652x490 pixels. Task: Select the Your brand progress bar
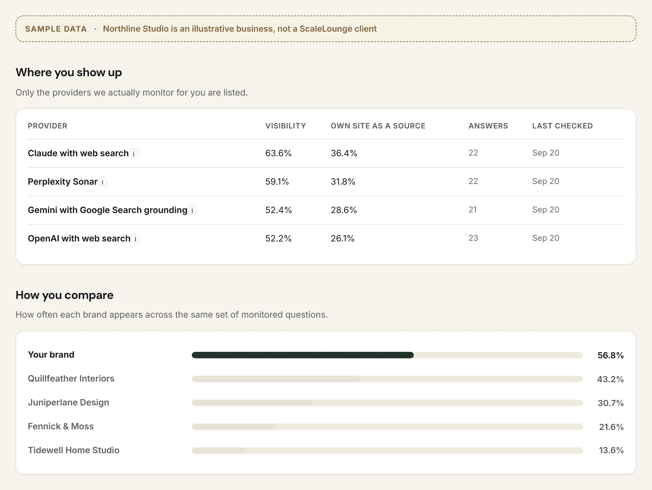pyautogui.click(x=387, y=355)
